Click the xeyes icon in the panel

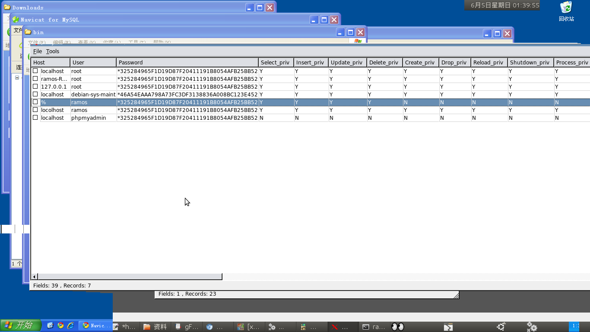click(397, 327)
